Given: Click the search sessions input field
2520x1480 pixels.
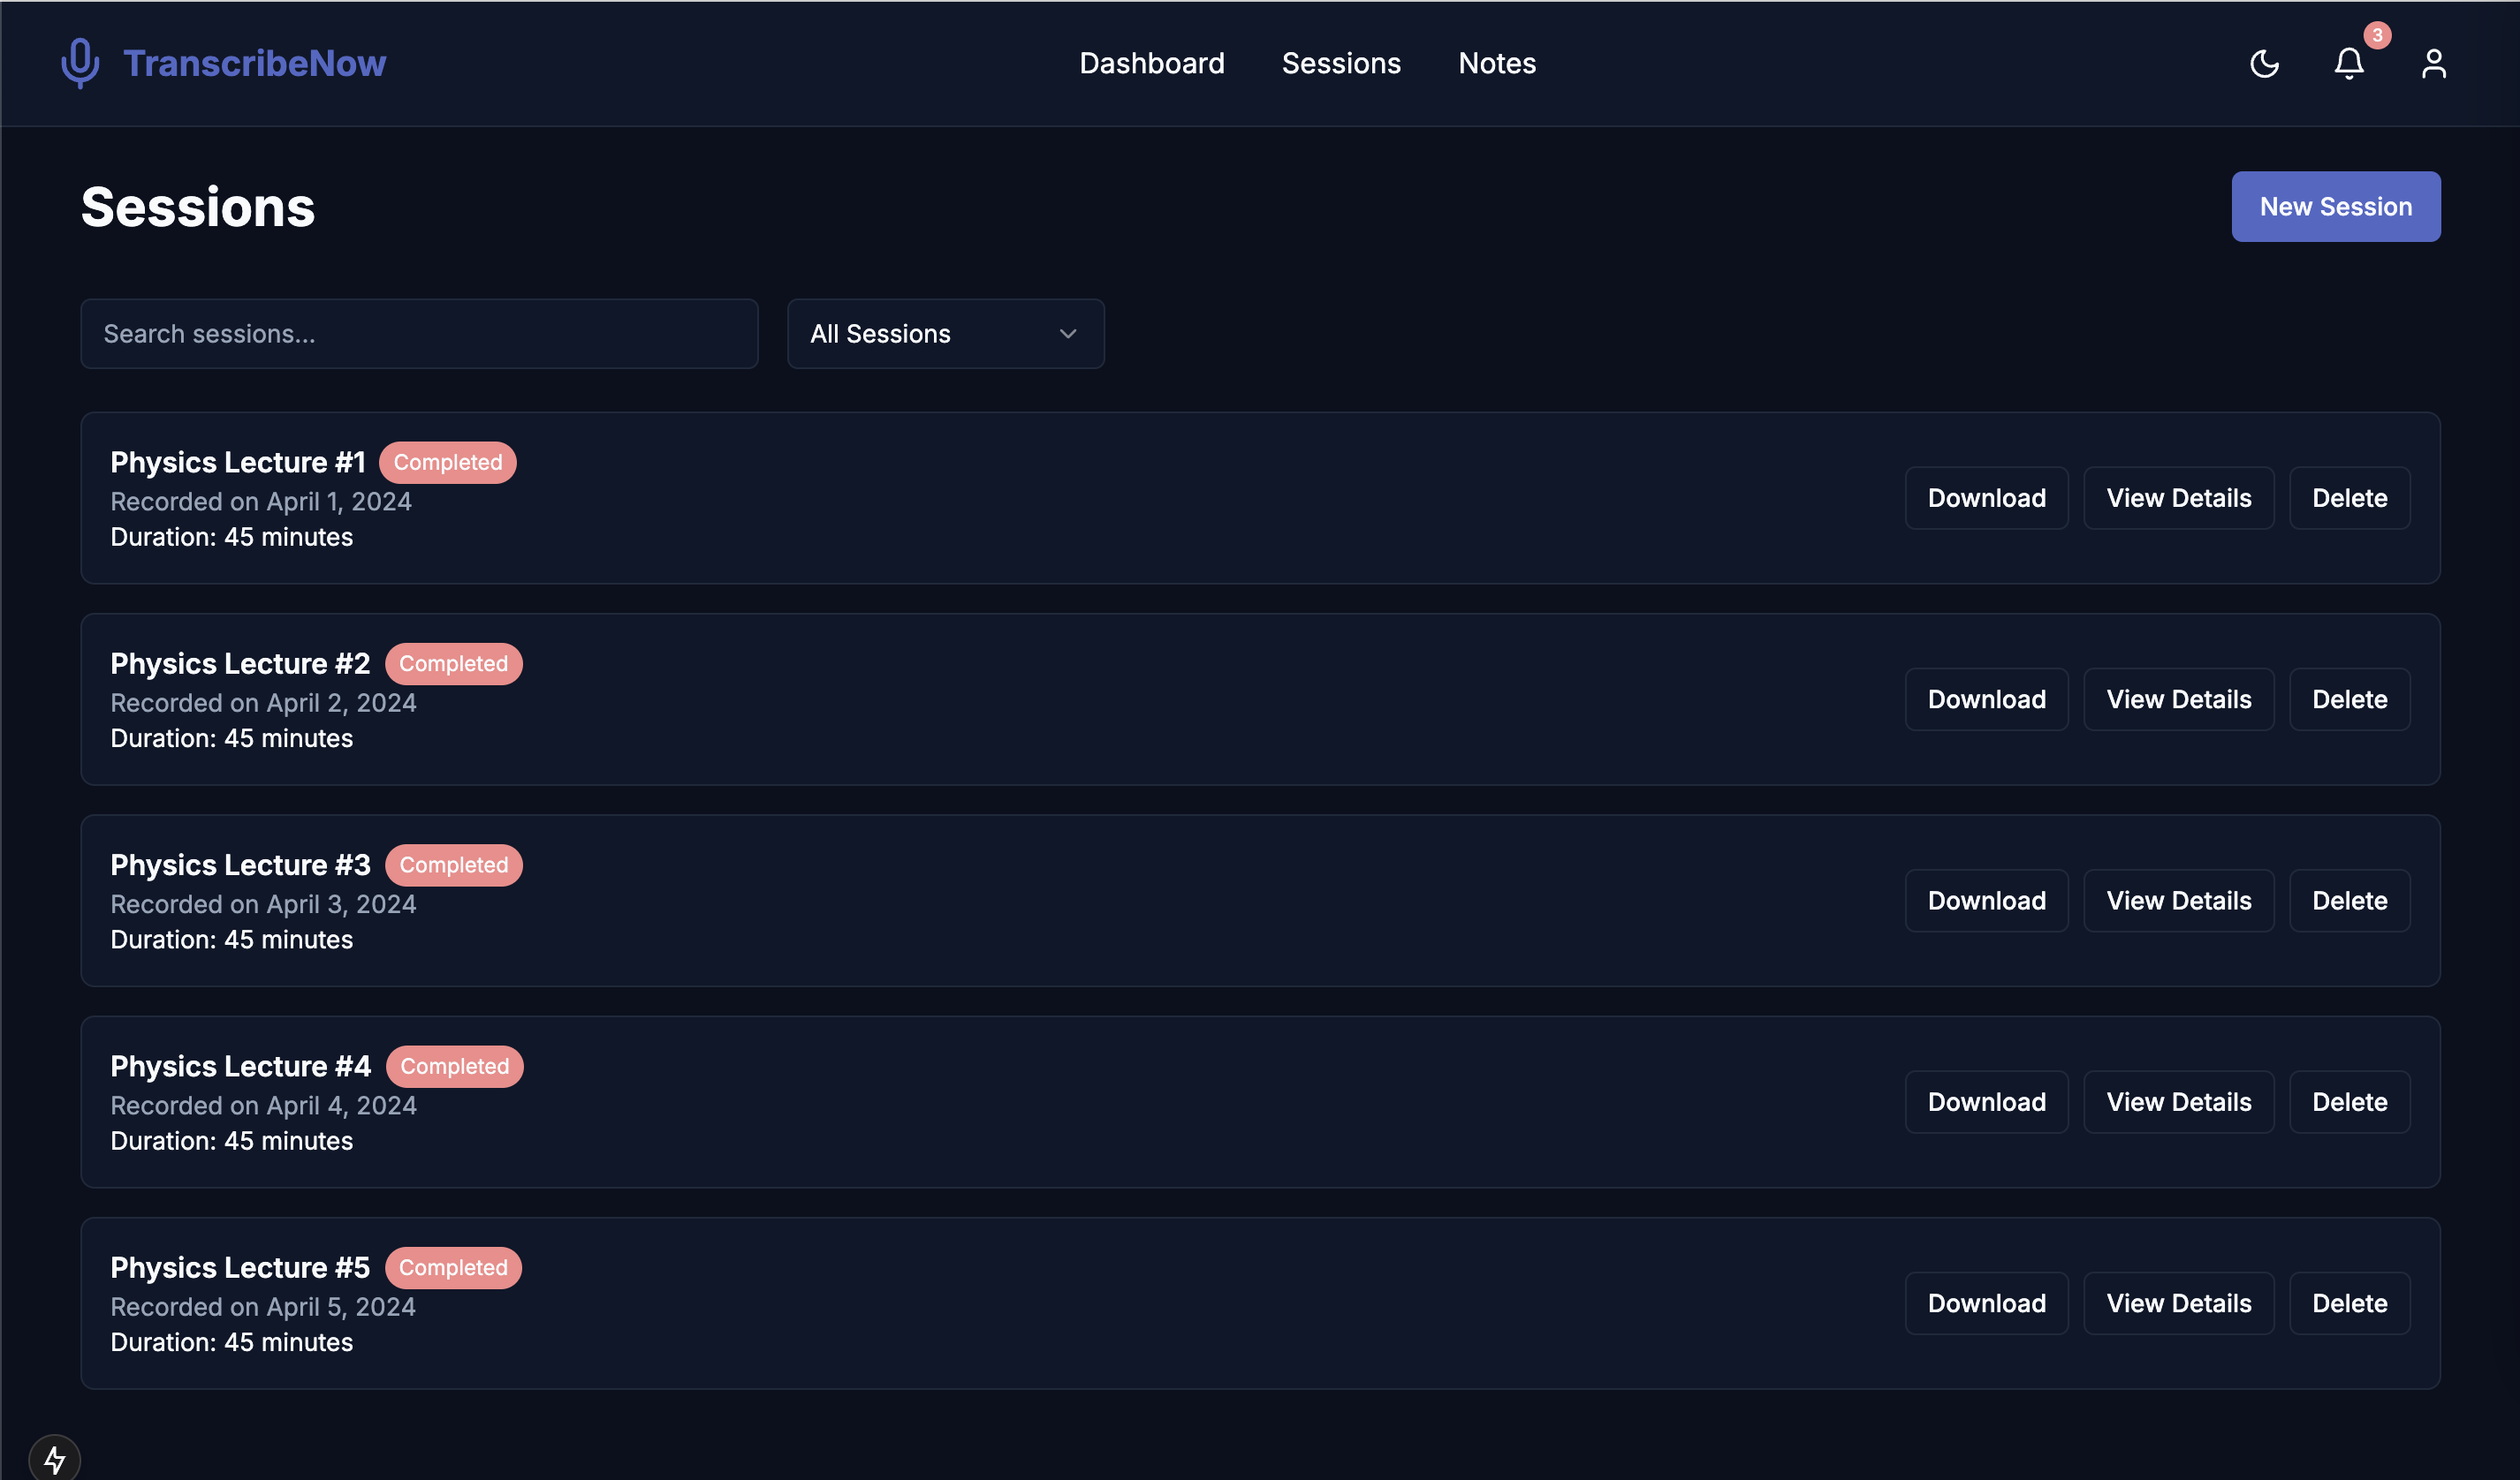Looking at the screenshot, I should [x=418, y=333].
